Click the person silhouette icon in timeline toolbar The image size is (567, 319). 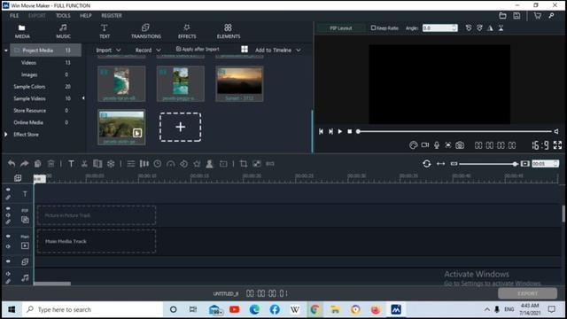tap(209, 164)
